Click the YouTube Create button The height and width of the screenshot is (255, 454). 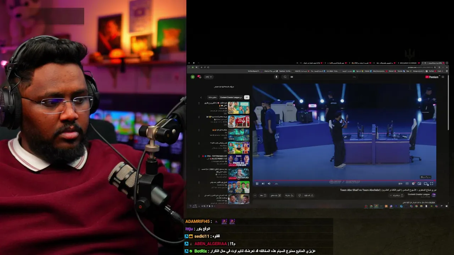[209, 77]
